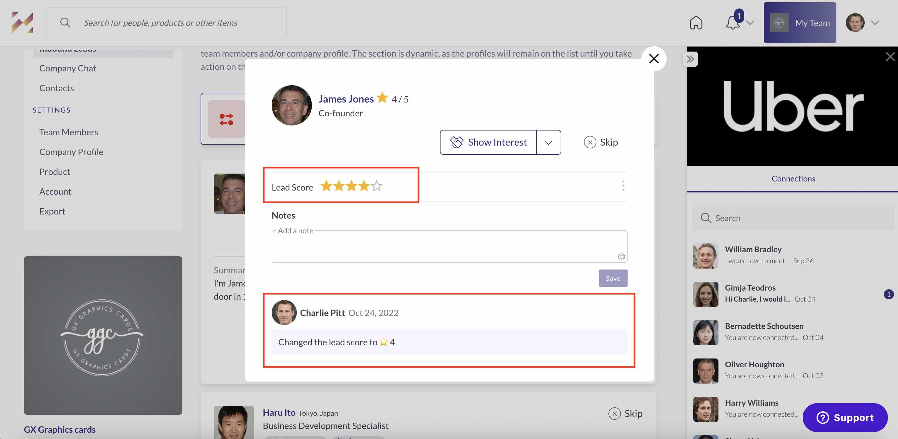Click the Connections search field
This screenshot has height=439, width=898.
click(793, 218)
